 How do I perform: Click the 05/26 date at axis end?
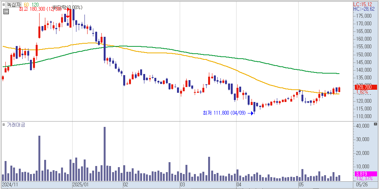pos(362,185)
